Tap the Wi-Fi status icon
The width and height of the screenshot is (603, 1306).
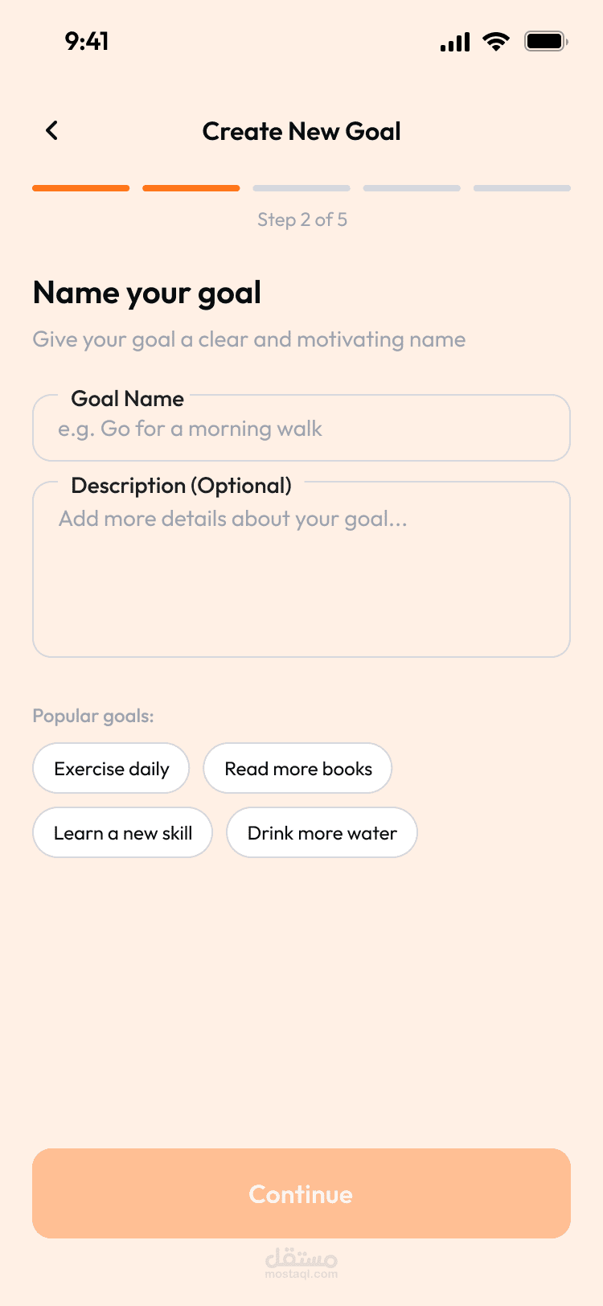(496, 42)
